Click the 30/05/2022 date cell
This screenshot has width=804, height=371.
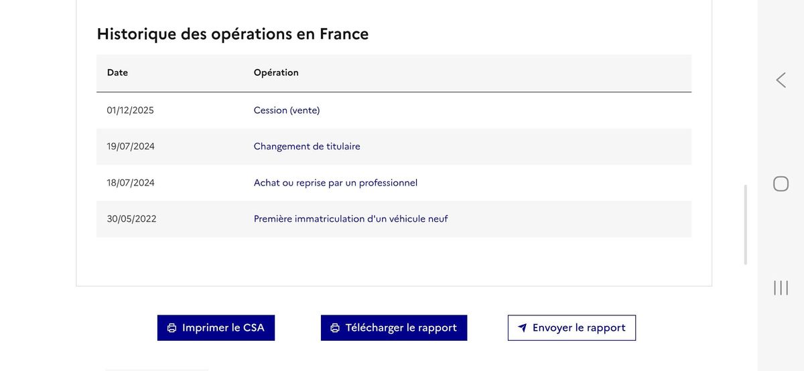coord(131,219)
